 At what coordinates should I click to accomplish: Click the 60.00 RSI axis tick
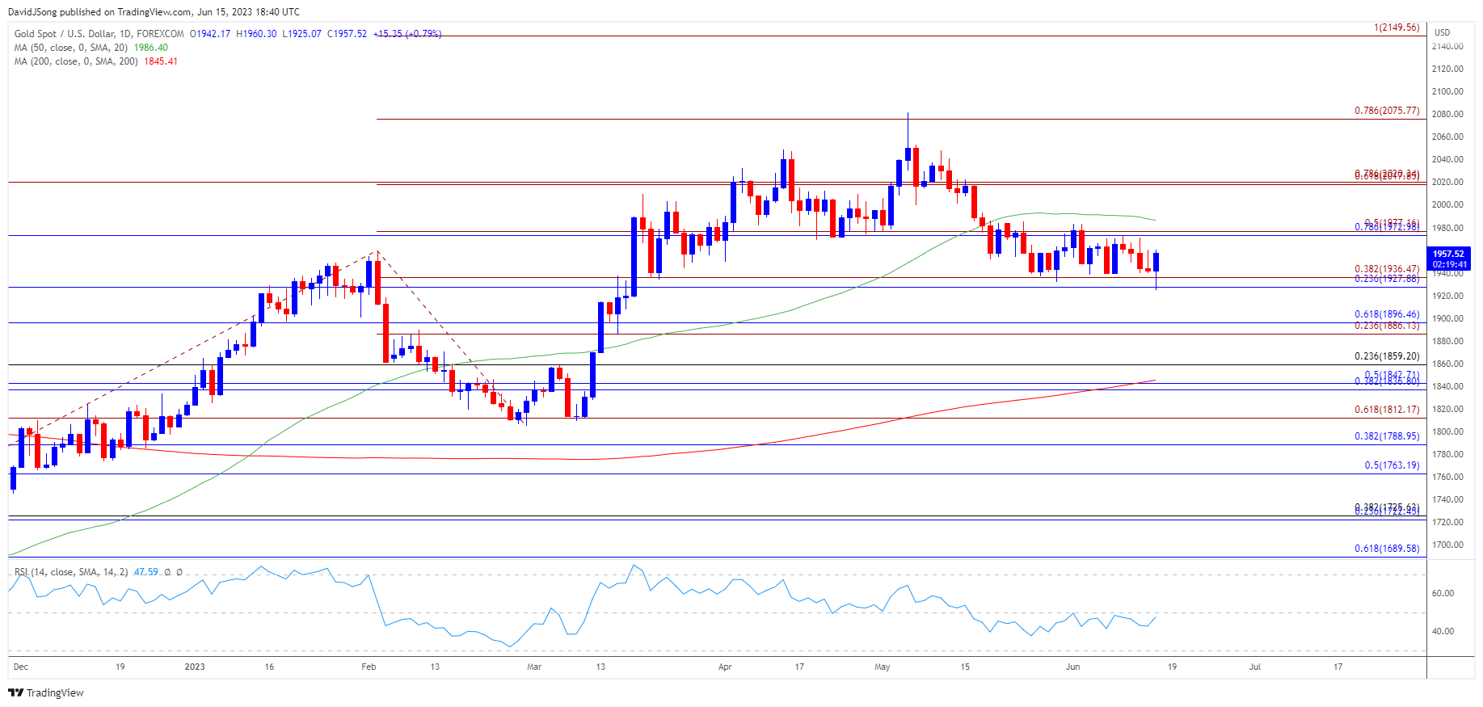point(1443,593)
